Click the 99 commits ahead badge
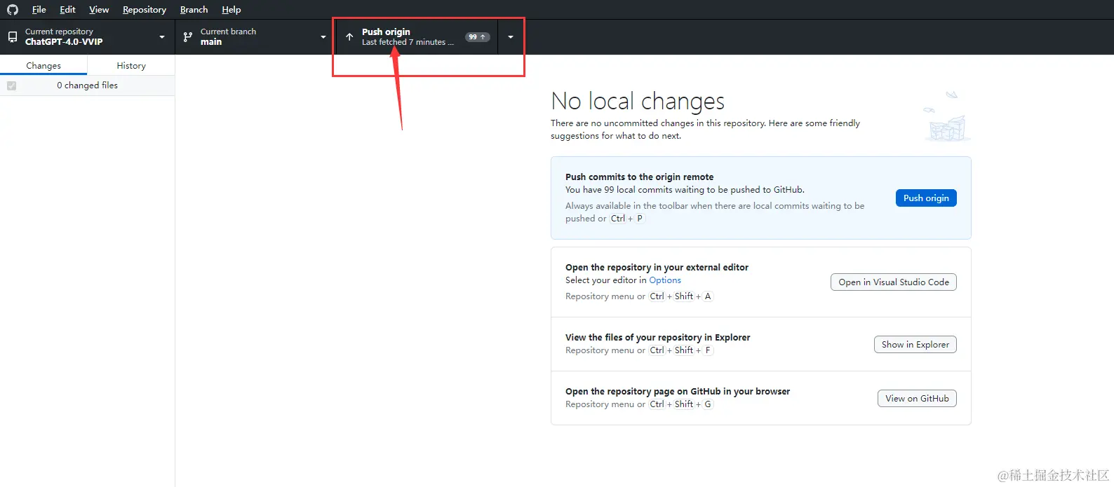The height and width of the screenshot is (487, 1114). [x=478, y=37]
